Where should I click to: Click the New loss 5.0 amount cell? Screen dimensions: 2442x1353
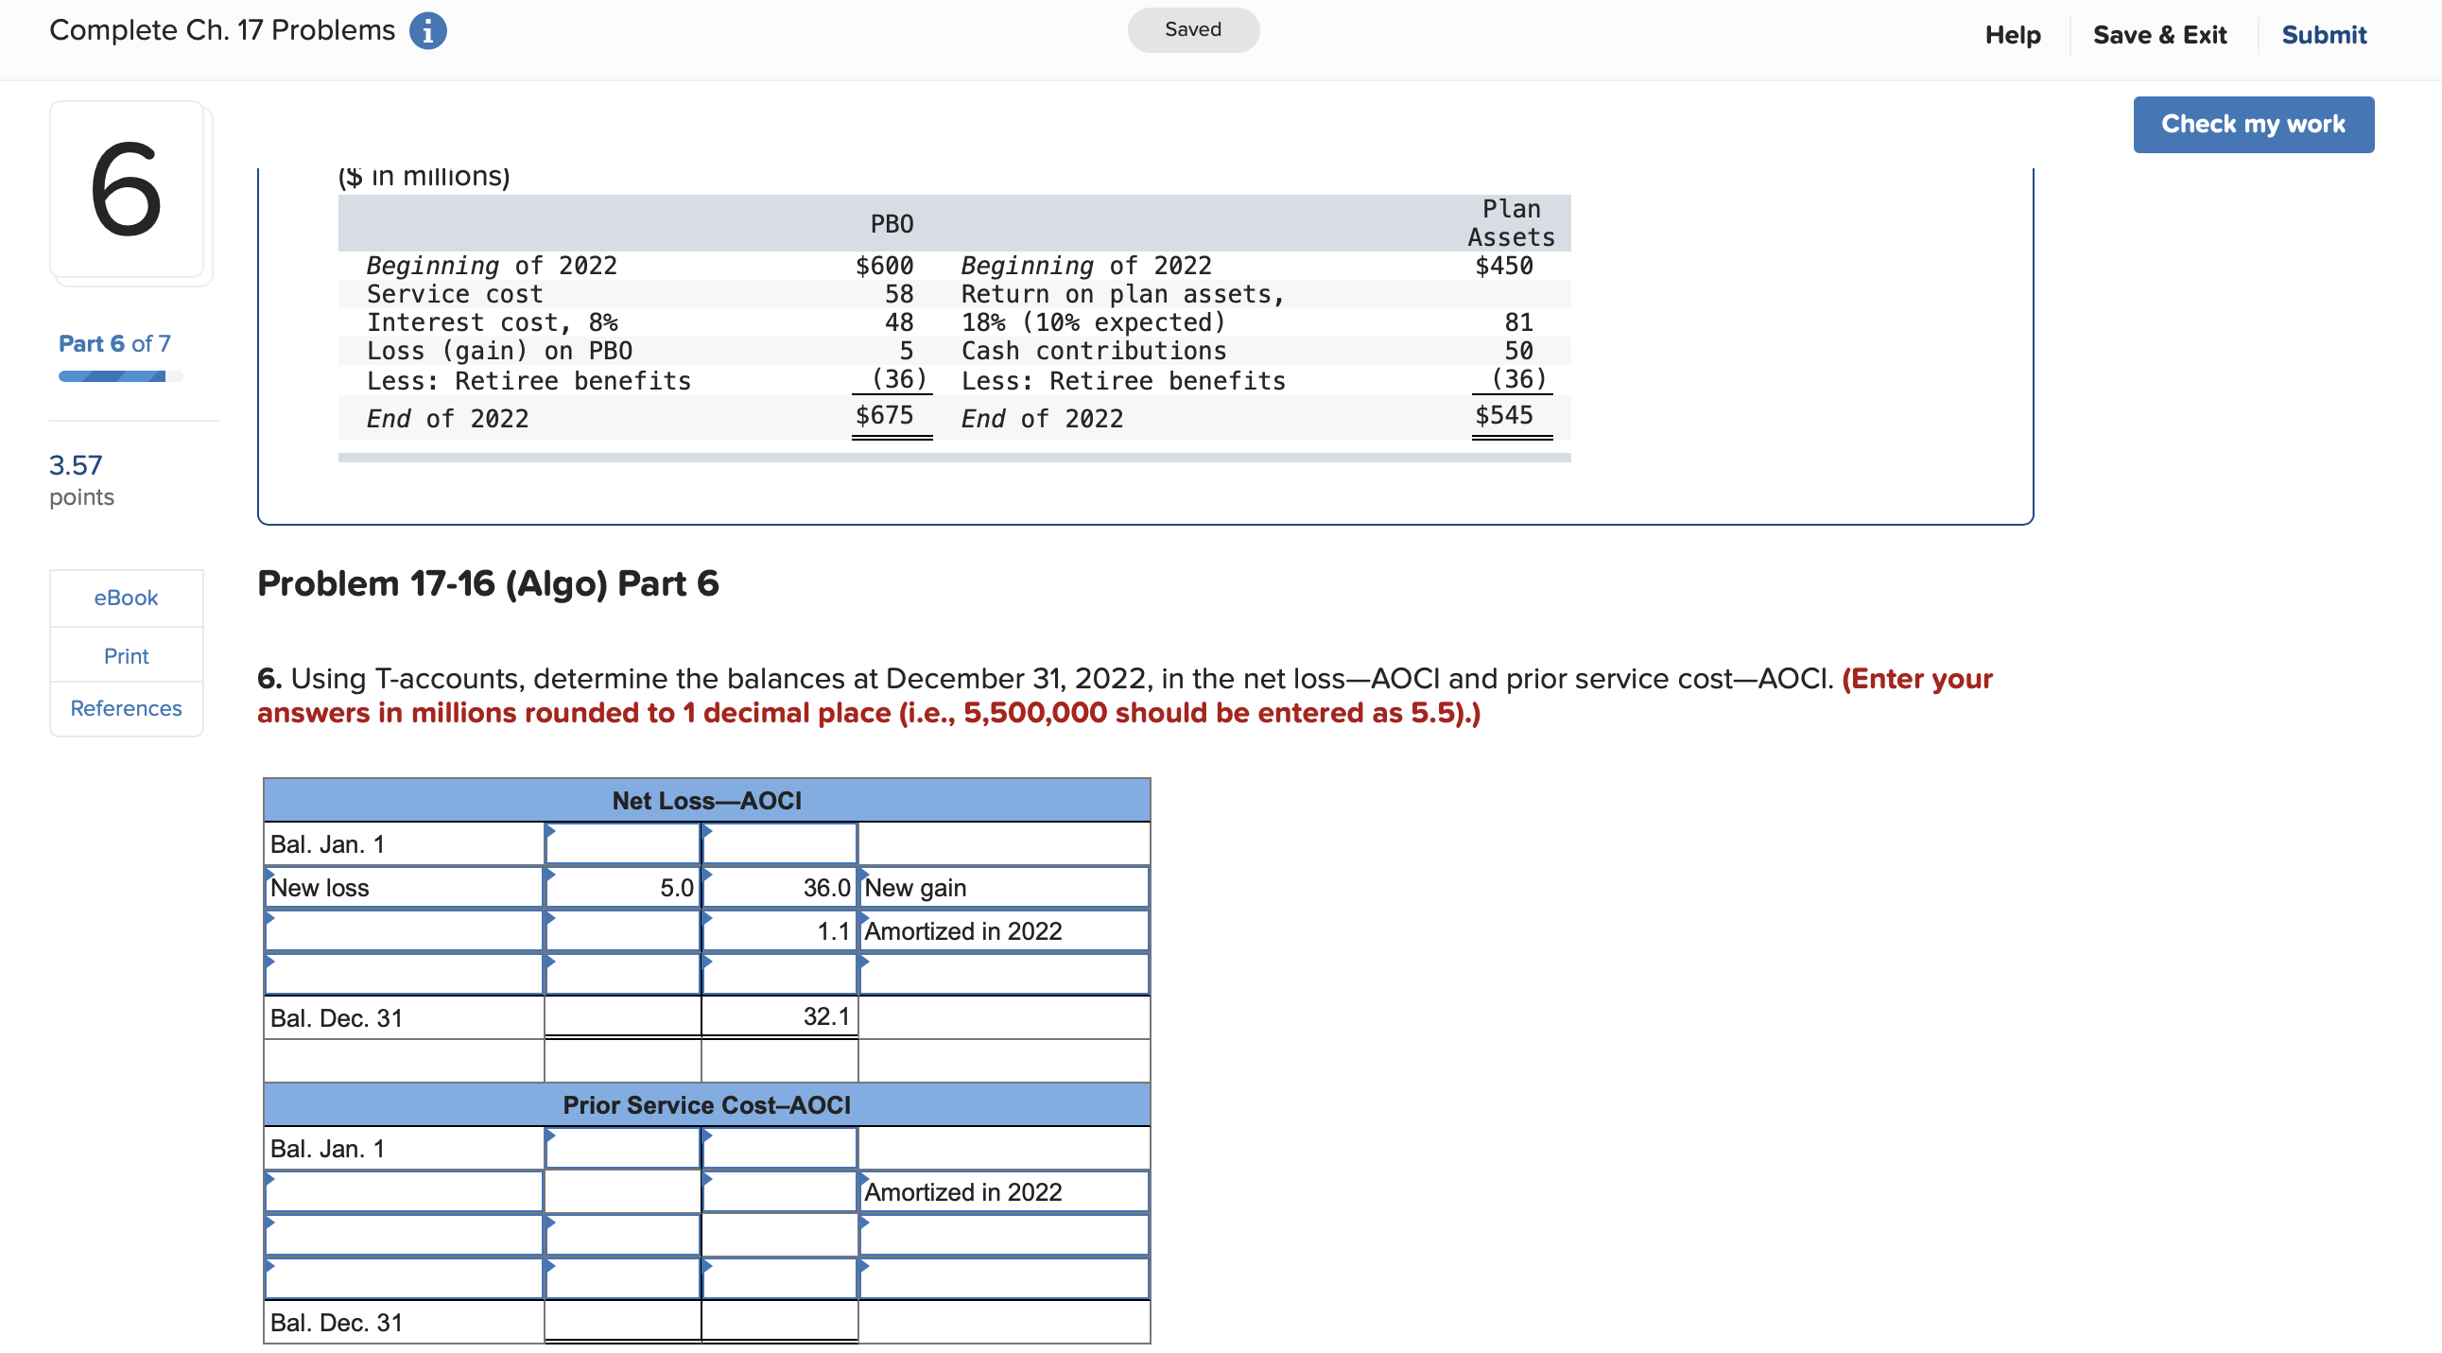pyautogui.click(x=623, y=888)
